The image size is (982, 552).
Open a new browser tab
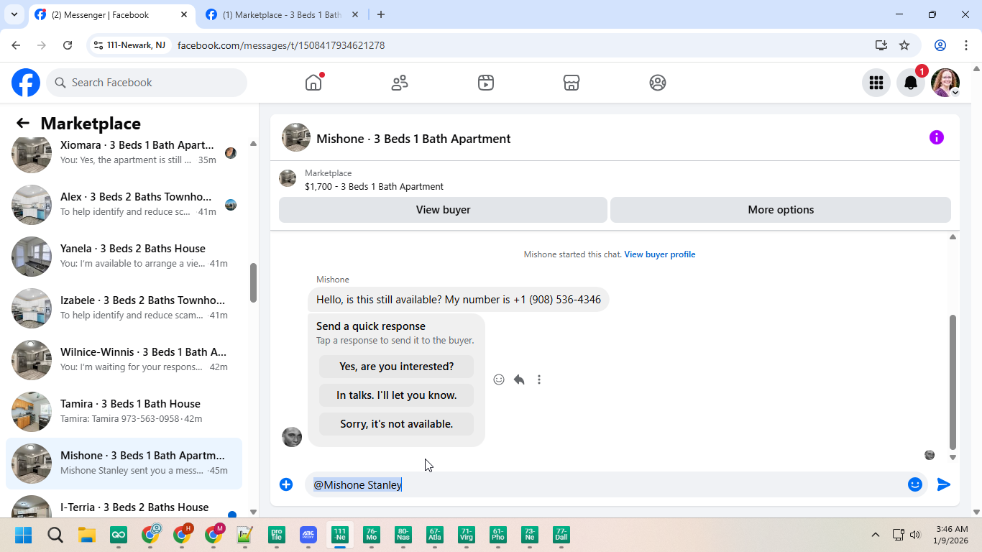[x=381, y=14]
